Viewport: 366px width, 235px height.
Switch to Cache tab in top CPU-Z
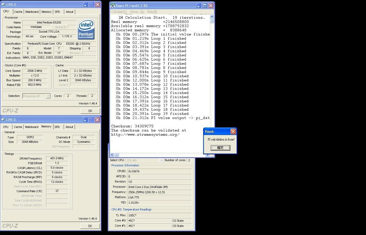[18, 12]
